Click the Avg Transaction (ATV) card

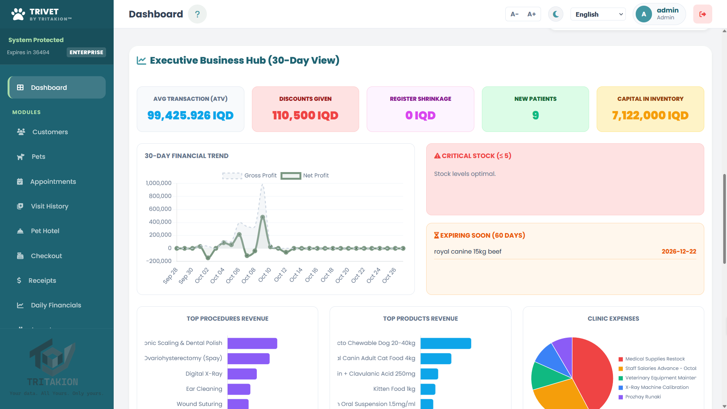[191, 109]
